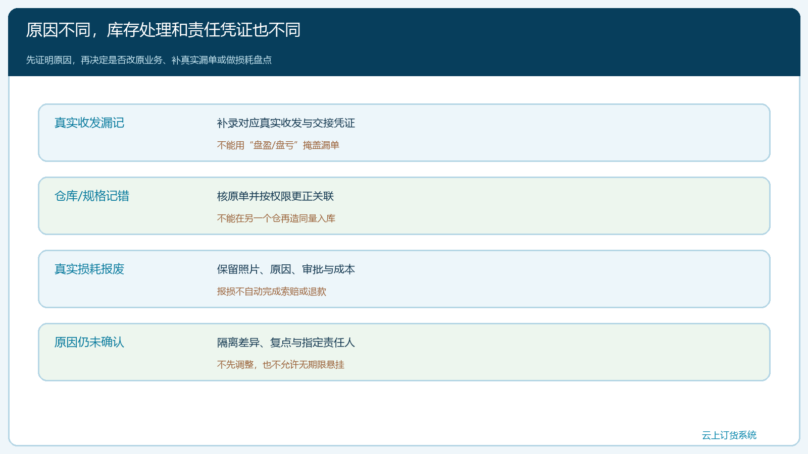Click the note 不能在另一个仓再造同量入库
Screen dimensions: 808x454
(276, 218)
